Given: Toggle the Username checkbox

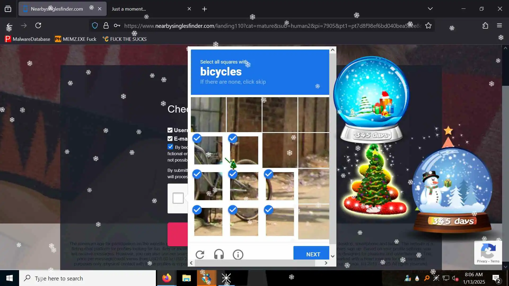Looking at the screenshot, I should click(x=170, y=130).
